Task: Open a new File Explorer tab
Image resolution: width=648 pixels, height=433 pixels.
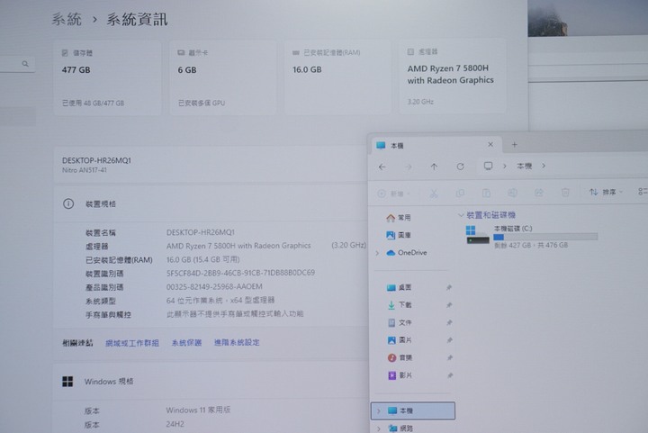Action: click(515, 145)
